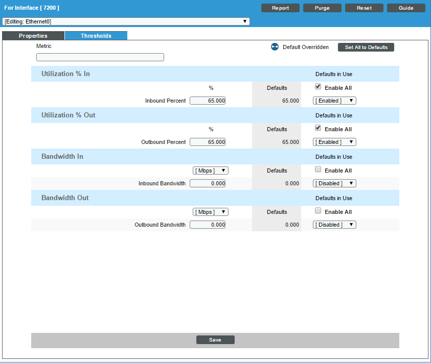Screen dimensions: 431x363
Task: Check Enable All for Bandwidth Out
Action: (x=318, y=210)
